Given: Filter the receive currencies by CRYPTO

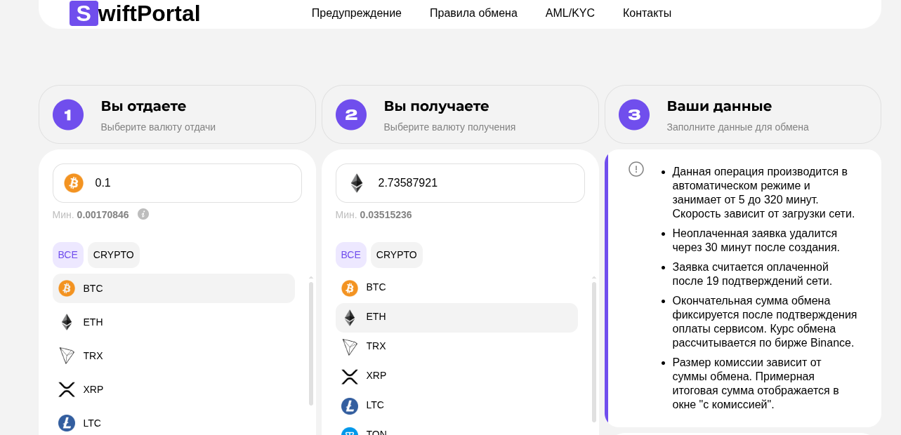Looking at the screenshot, I should tap(397, 255).
